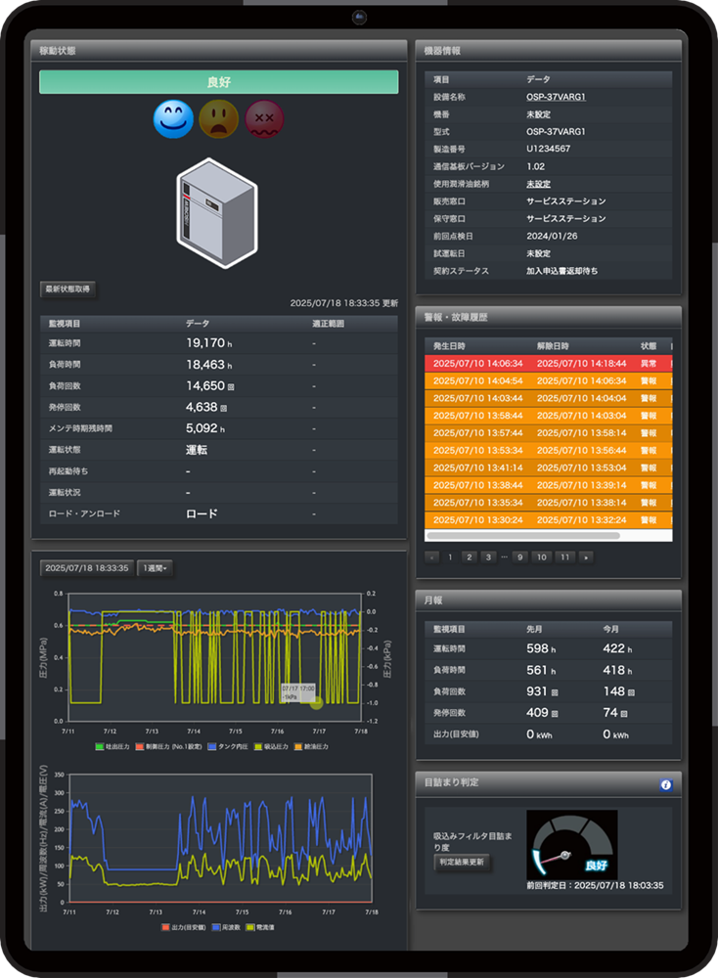Image resolution: width=718 pixels, height=978 pixels.
Task: Go to next page of alarm history
Action: click(585, 556)
